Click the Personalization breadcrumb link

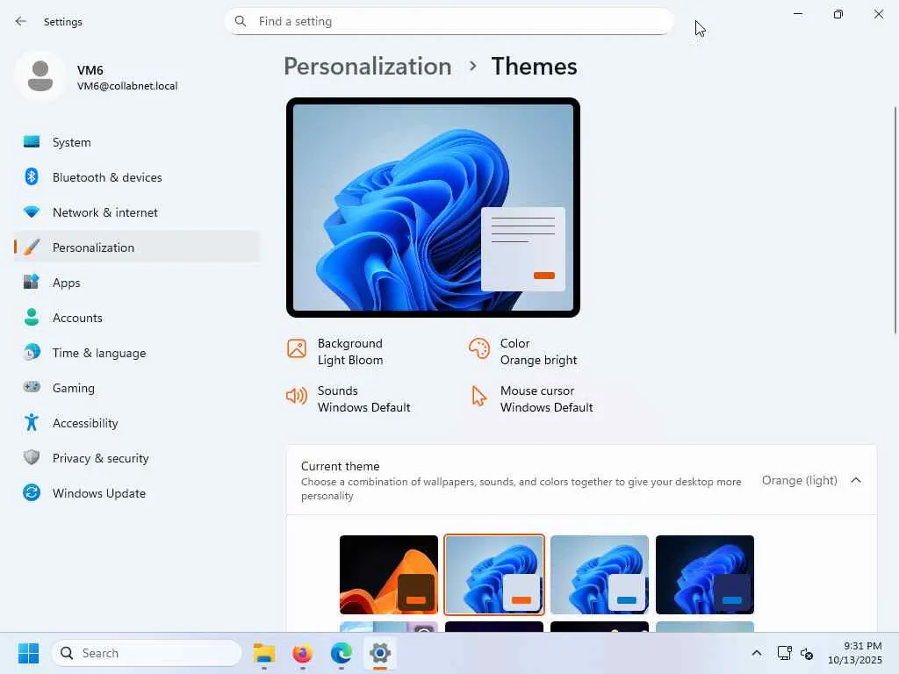(368, 66)
